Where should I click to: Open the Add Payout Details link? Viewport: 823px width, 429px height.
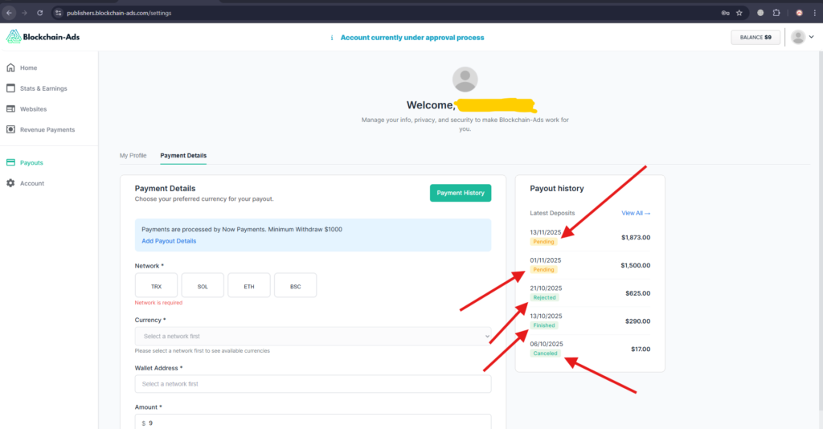click(169, 241)
